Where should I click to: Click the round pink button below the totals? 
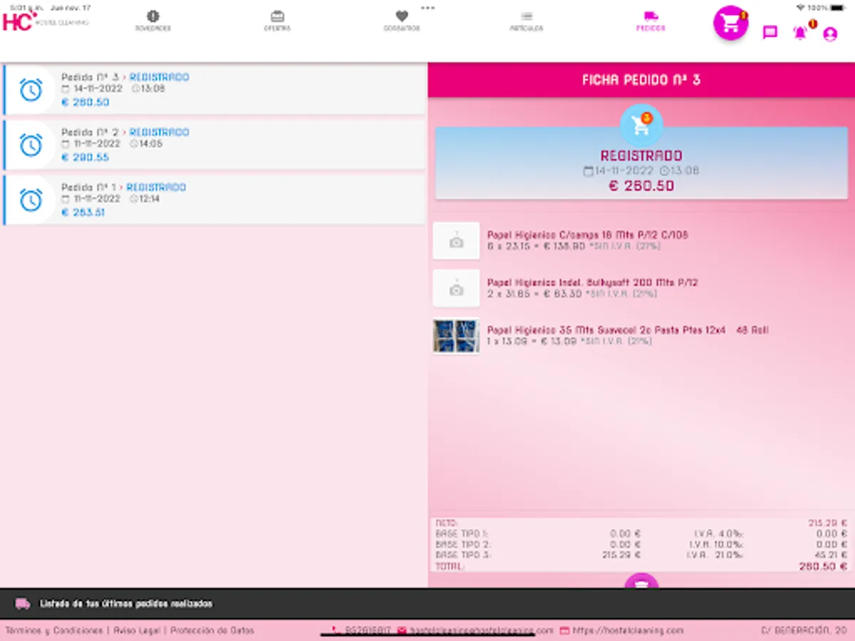tap(641, 580)
